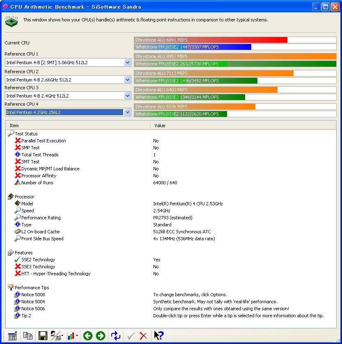Cancel with the red X toolbar icon
The image size is (342, 344).
[x=143, y=336]
